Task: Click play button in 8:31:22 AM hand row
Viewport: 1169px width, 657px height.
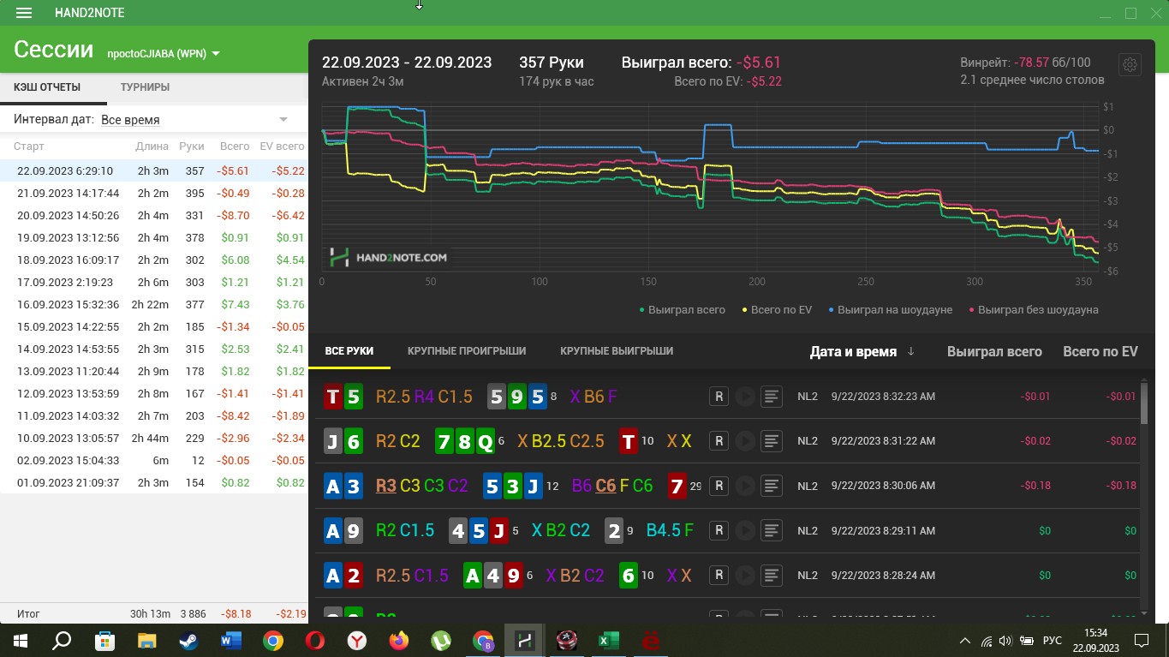Action: point(745,441)
